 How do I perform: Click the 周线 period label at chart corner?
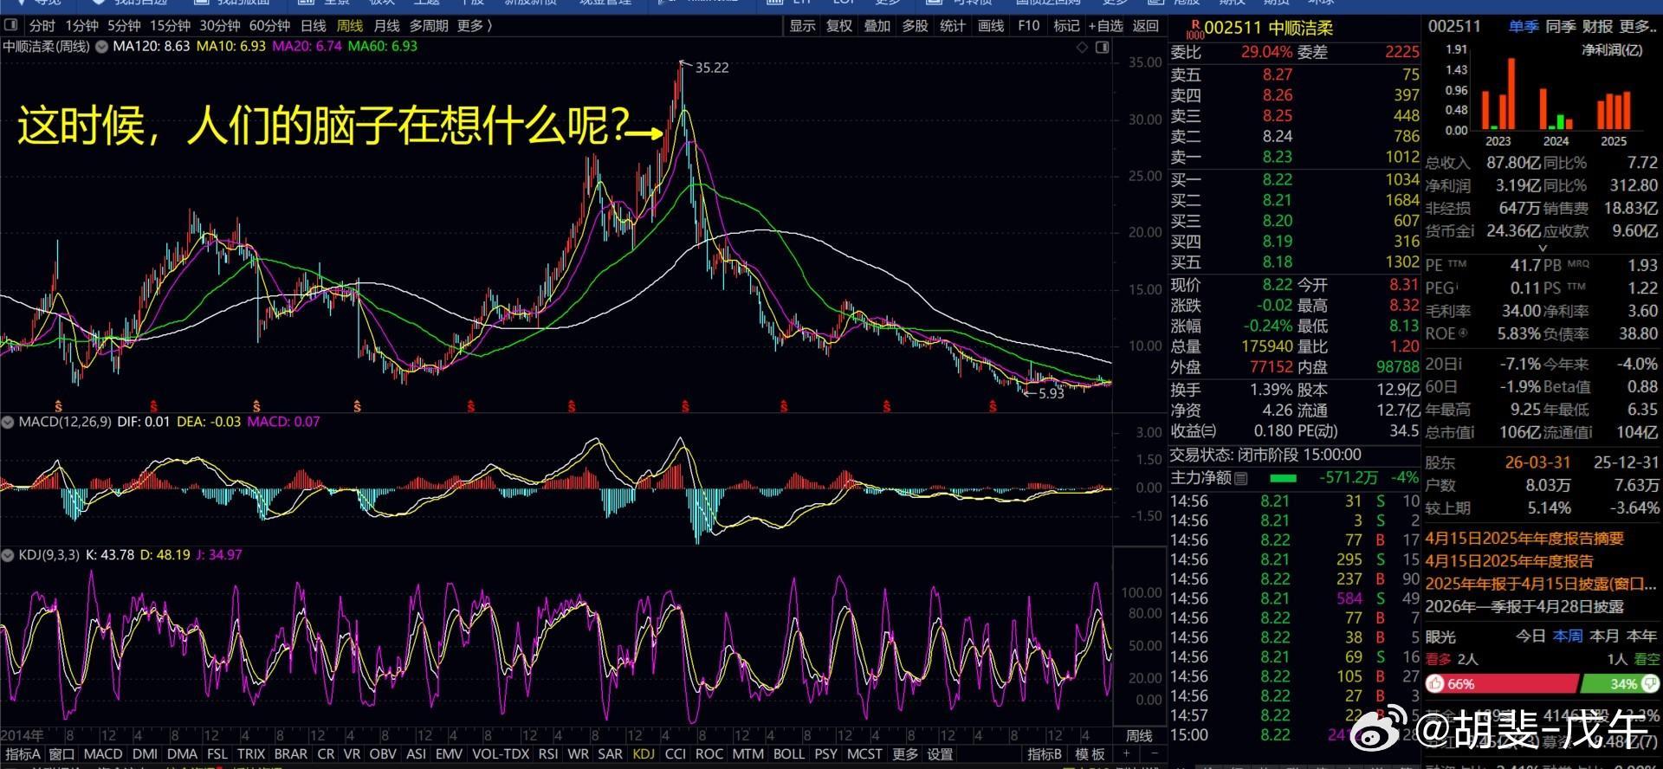click(1139, 736)
